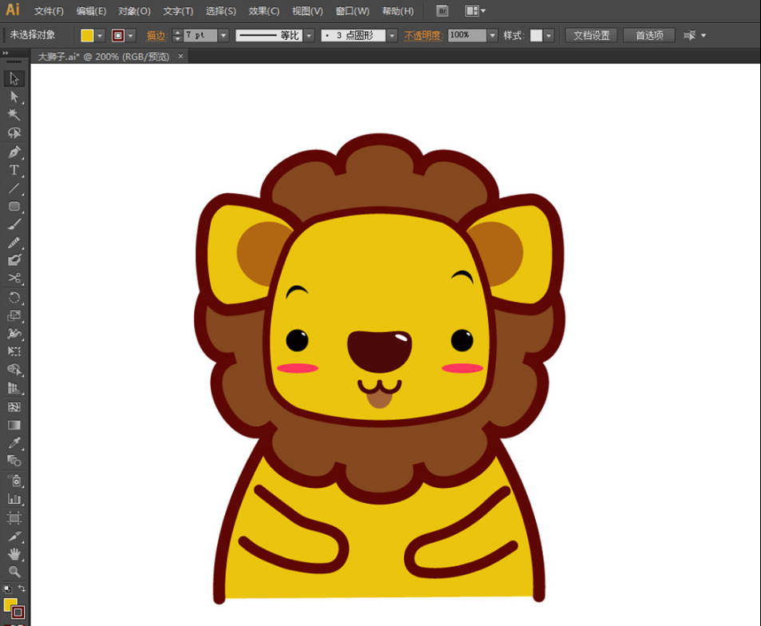Select the Direct Selection white arrow tool
This screenshot has height=626, width=761.
(14, 97)
